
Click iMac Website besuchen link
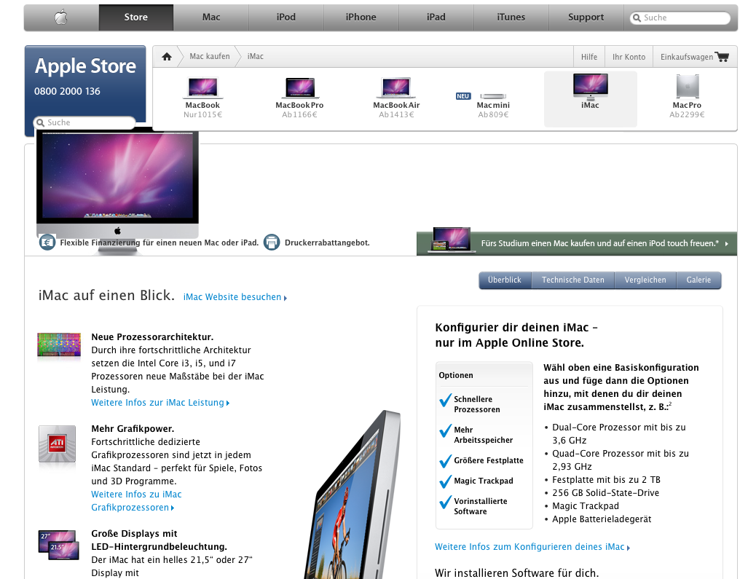click(235, 297)
